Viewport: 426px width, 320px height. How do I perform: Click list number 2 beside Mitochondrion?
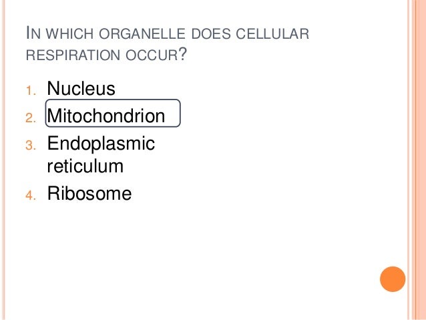click(31, 118)
